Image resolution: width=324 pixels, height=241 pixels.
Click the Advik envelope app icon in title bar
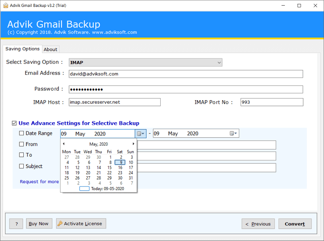tap(6, 5)
